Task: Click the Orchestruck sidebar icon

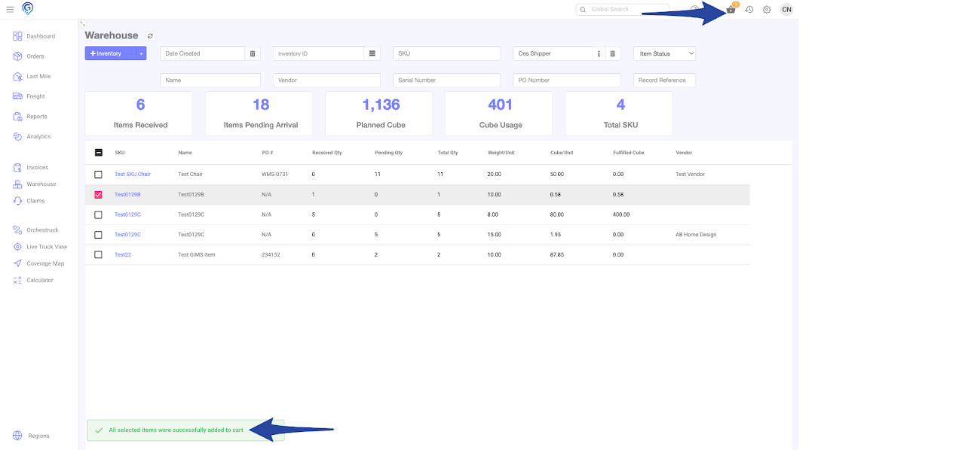Action: click(x=18, y=230)
